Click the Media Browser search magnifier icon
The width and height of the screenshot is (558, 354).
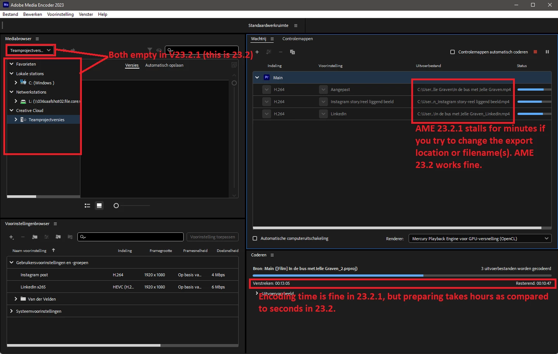point(170,50)
